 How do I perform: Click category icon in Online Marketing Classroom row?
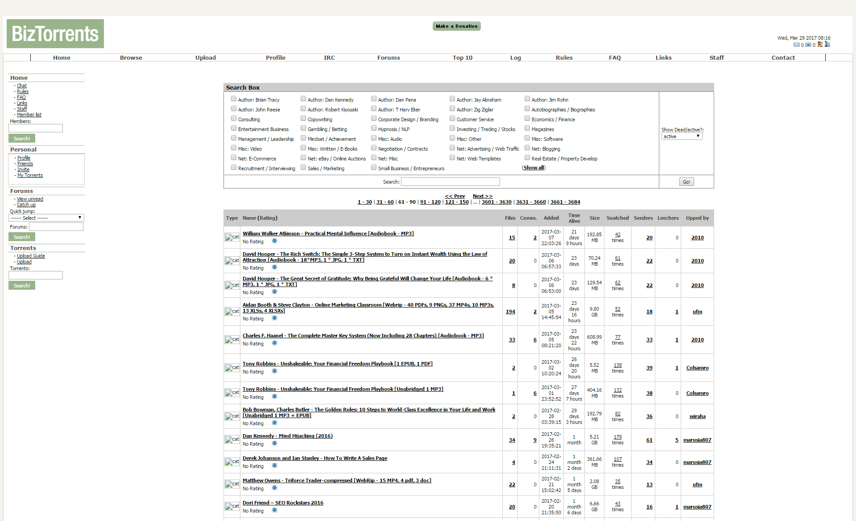tap(232, 312)
